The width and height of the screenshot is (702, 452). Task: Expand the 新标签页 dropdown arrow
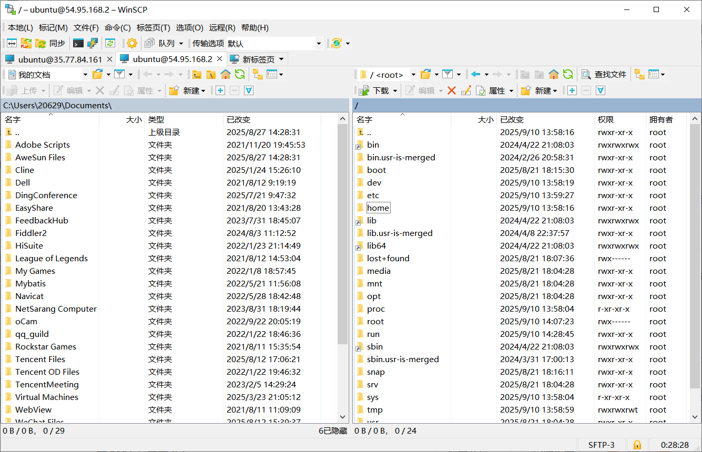pos(281,59)
